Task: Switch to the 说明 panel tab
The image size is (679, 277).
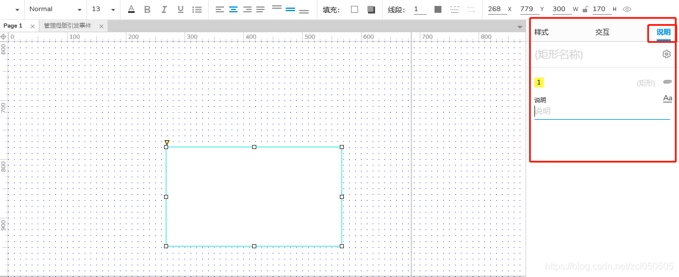Action: [663, 32]
